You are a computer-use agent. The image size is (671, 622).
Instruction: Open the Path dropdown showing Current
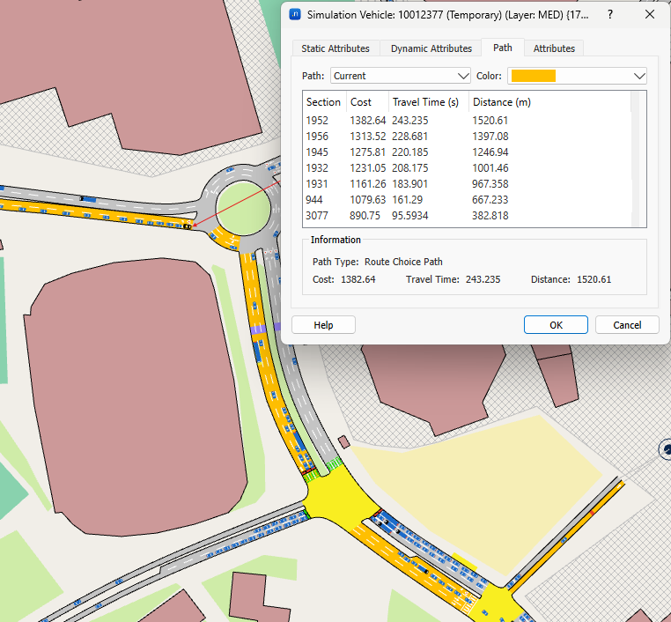tap(402, 76)
